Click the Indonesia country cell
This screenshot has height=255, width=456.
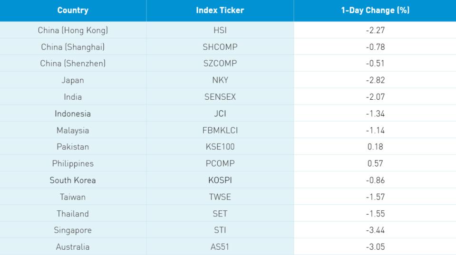pos(73,113)
